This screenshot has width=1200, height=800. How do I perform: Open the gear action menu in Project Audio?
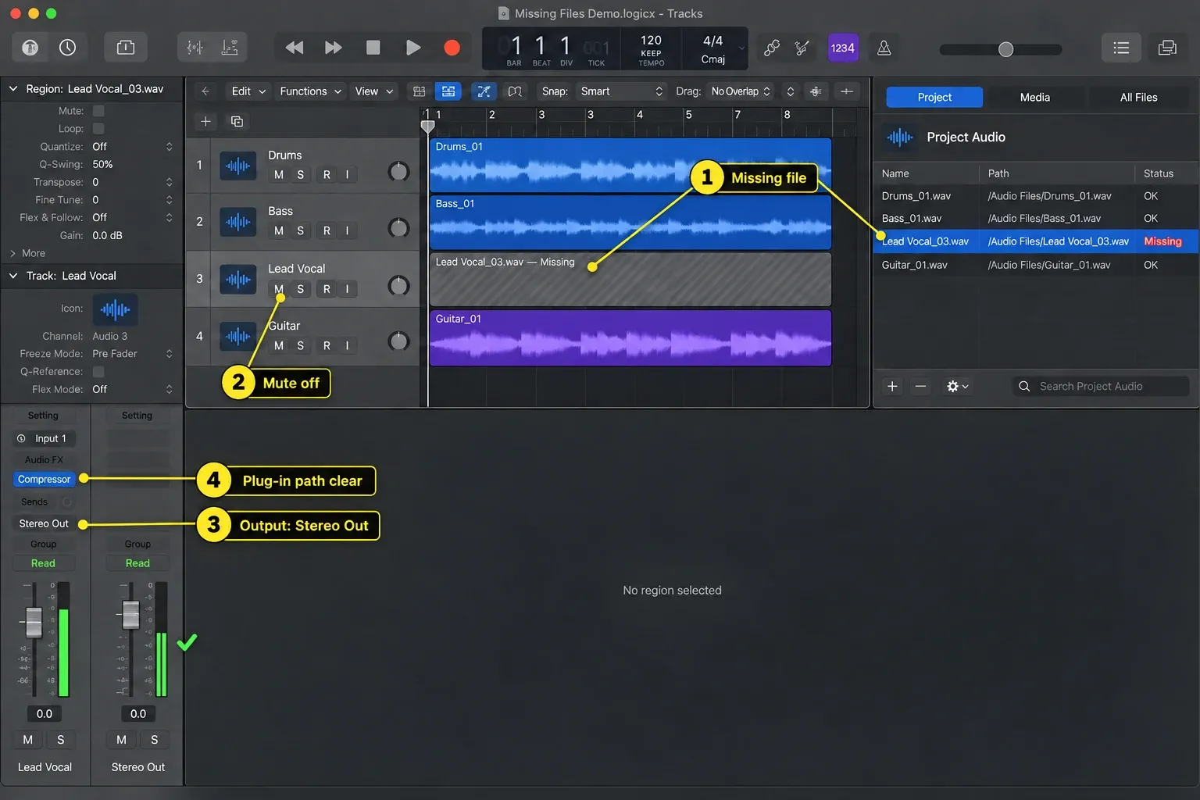pyautogui.click(x=957, y=386)
